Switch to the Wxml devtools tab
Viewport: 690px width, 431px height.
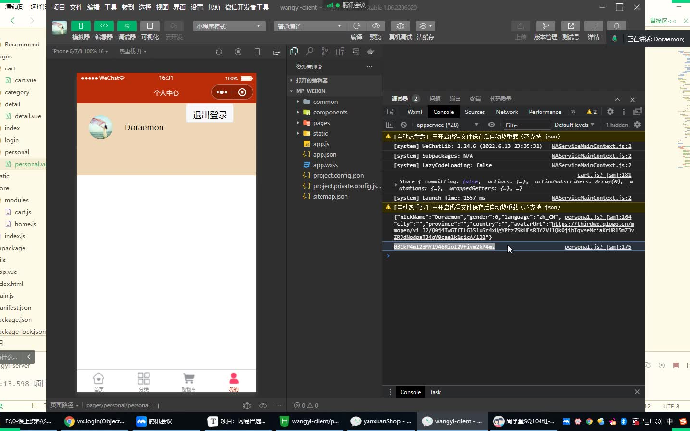point(414,112)
